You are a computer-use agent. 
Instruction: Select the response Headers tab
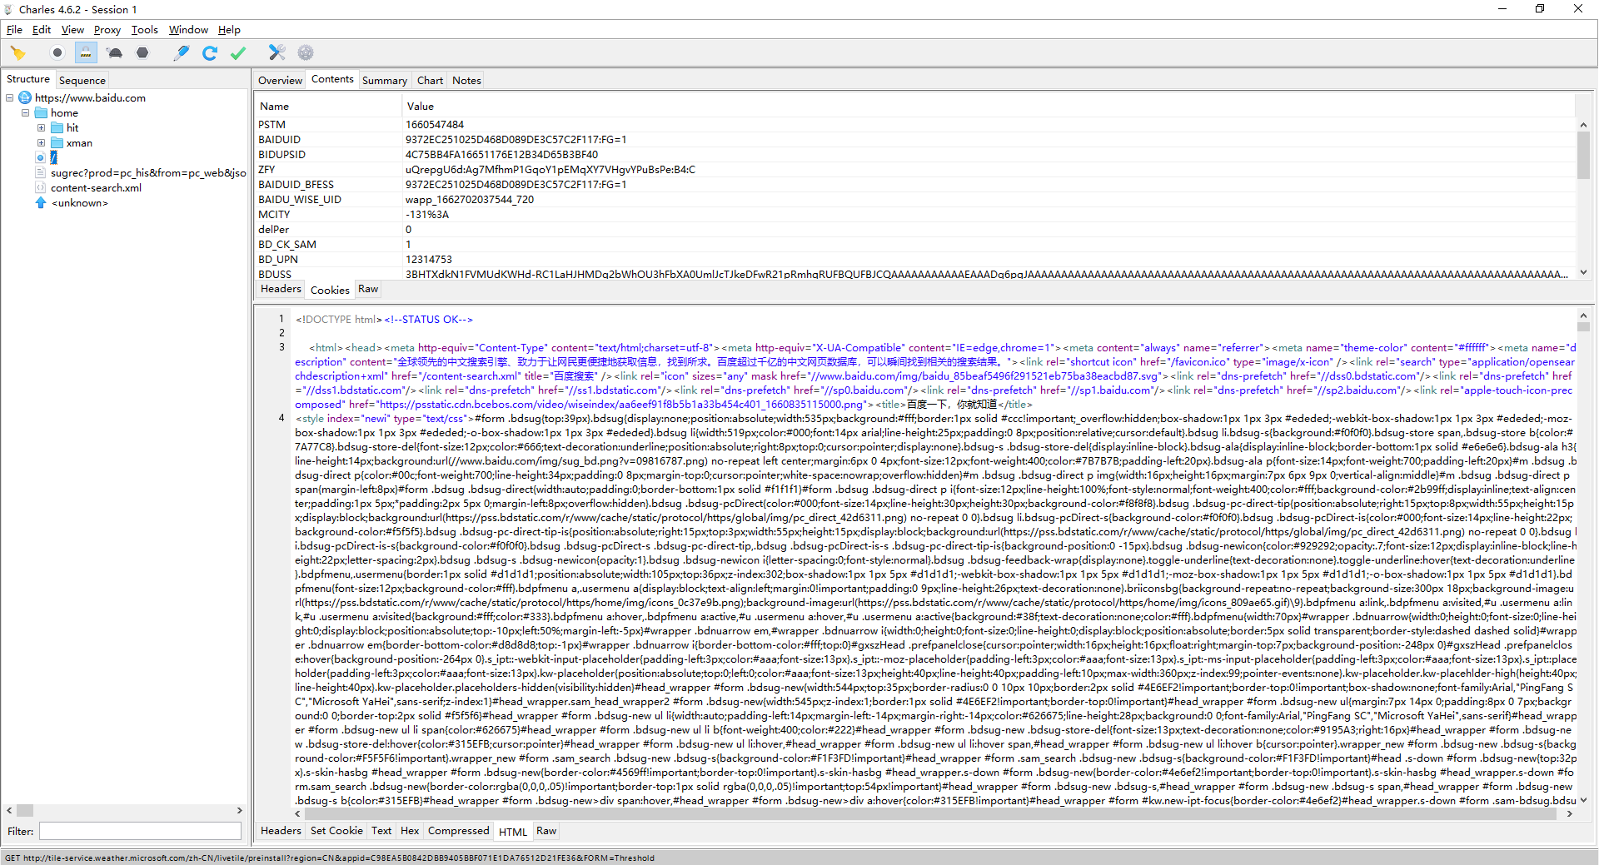(x=281, y=831)
